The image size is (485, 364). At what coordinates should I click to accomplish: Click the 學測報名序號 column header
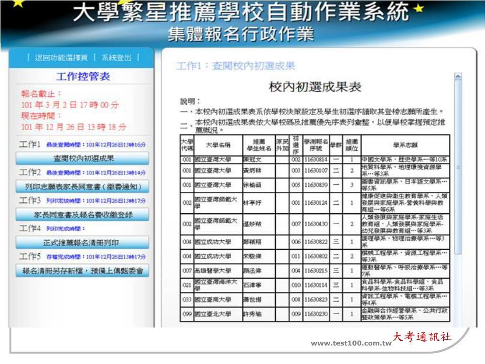316,145
